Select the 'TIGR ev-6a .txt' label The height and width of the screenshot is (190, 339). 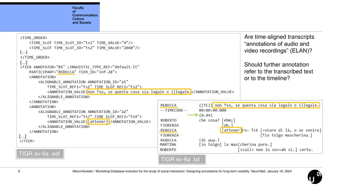[182, 159]
